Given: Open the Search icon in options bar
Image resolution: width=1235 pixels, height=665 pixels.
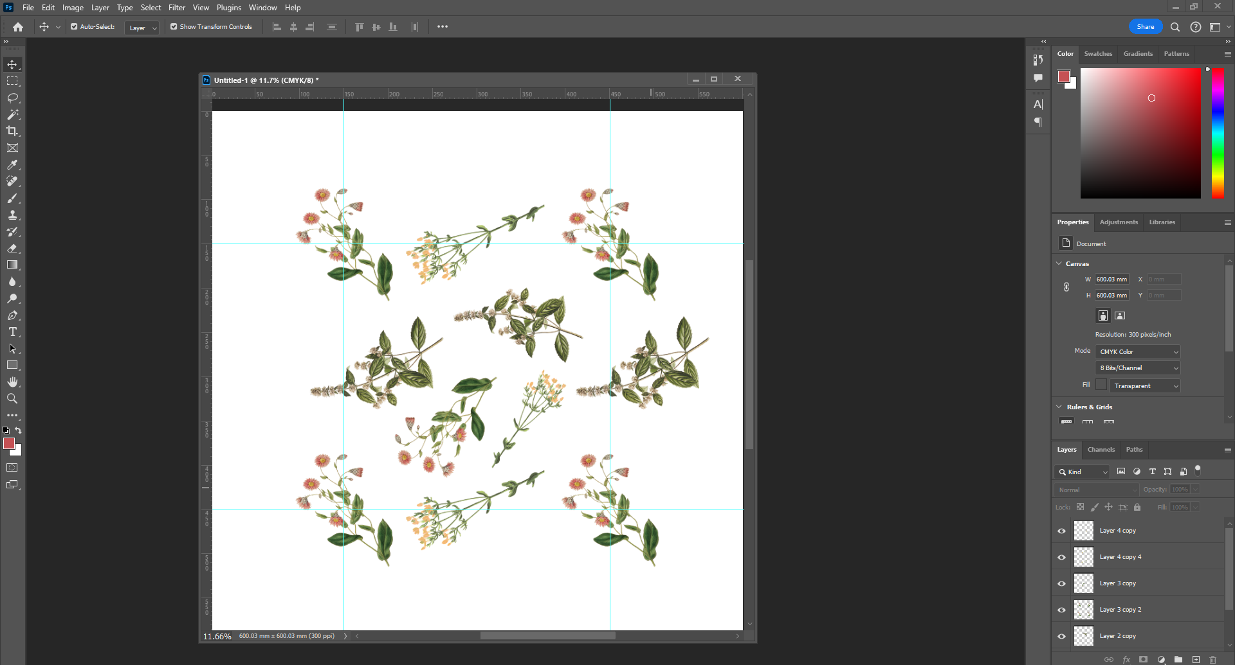Looking at the screenshot, I should tap(1175, 27).
